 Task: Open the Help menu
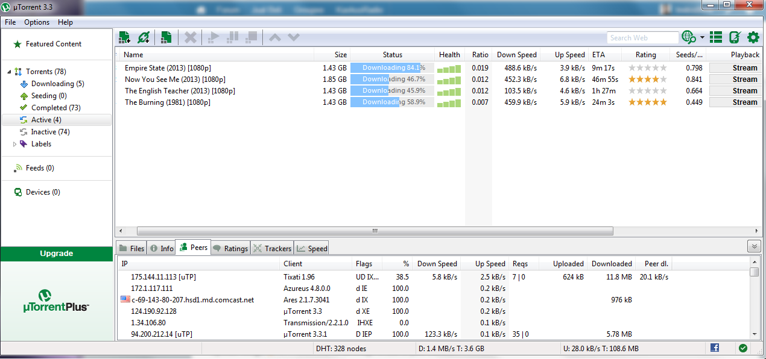point(65,22)
